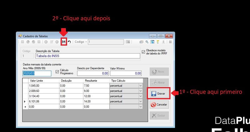Click the greyed Código field under Código label
Image resolution: width=250 pixels, height=132 pixels.
click(27, 56)
